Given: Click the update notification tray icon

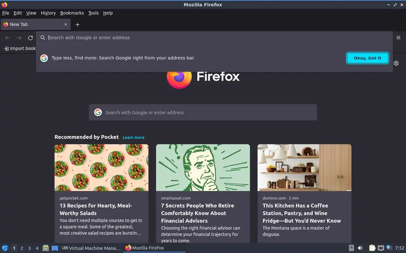Looking at the screenshot, I should coord(389,248).
